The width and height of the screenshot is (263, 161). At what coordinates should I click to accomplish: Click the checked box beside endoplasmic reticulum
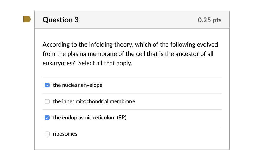pyautogui.click(x=47, y=118)
